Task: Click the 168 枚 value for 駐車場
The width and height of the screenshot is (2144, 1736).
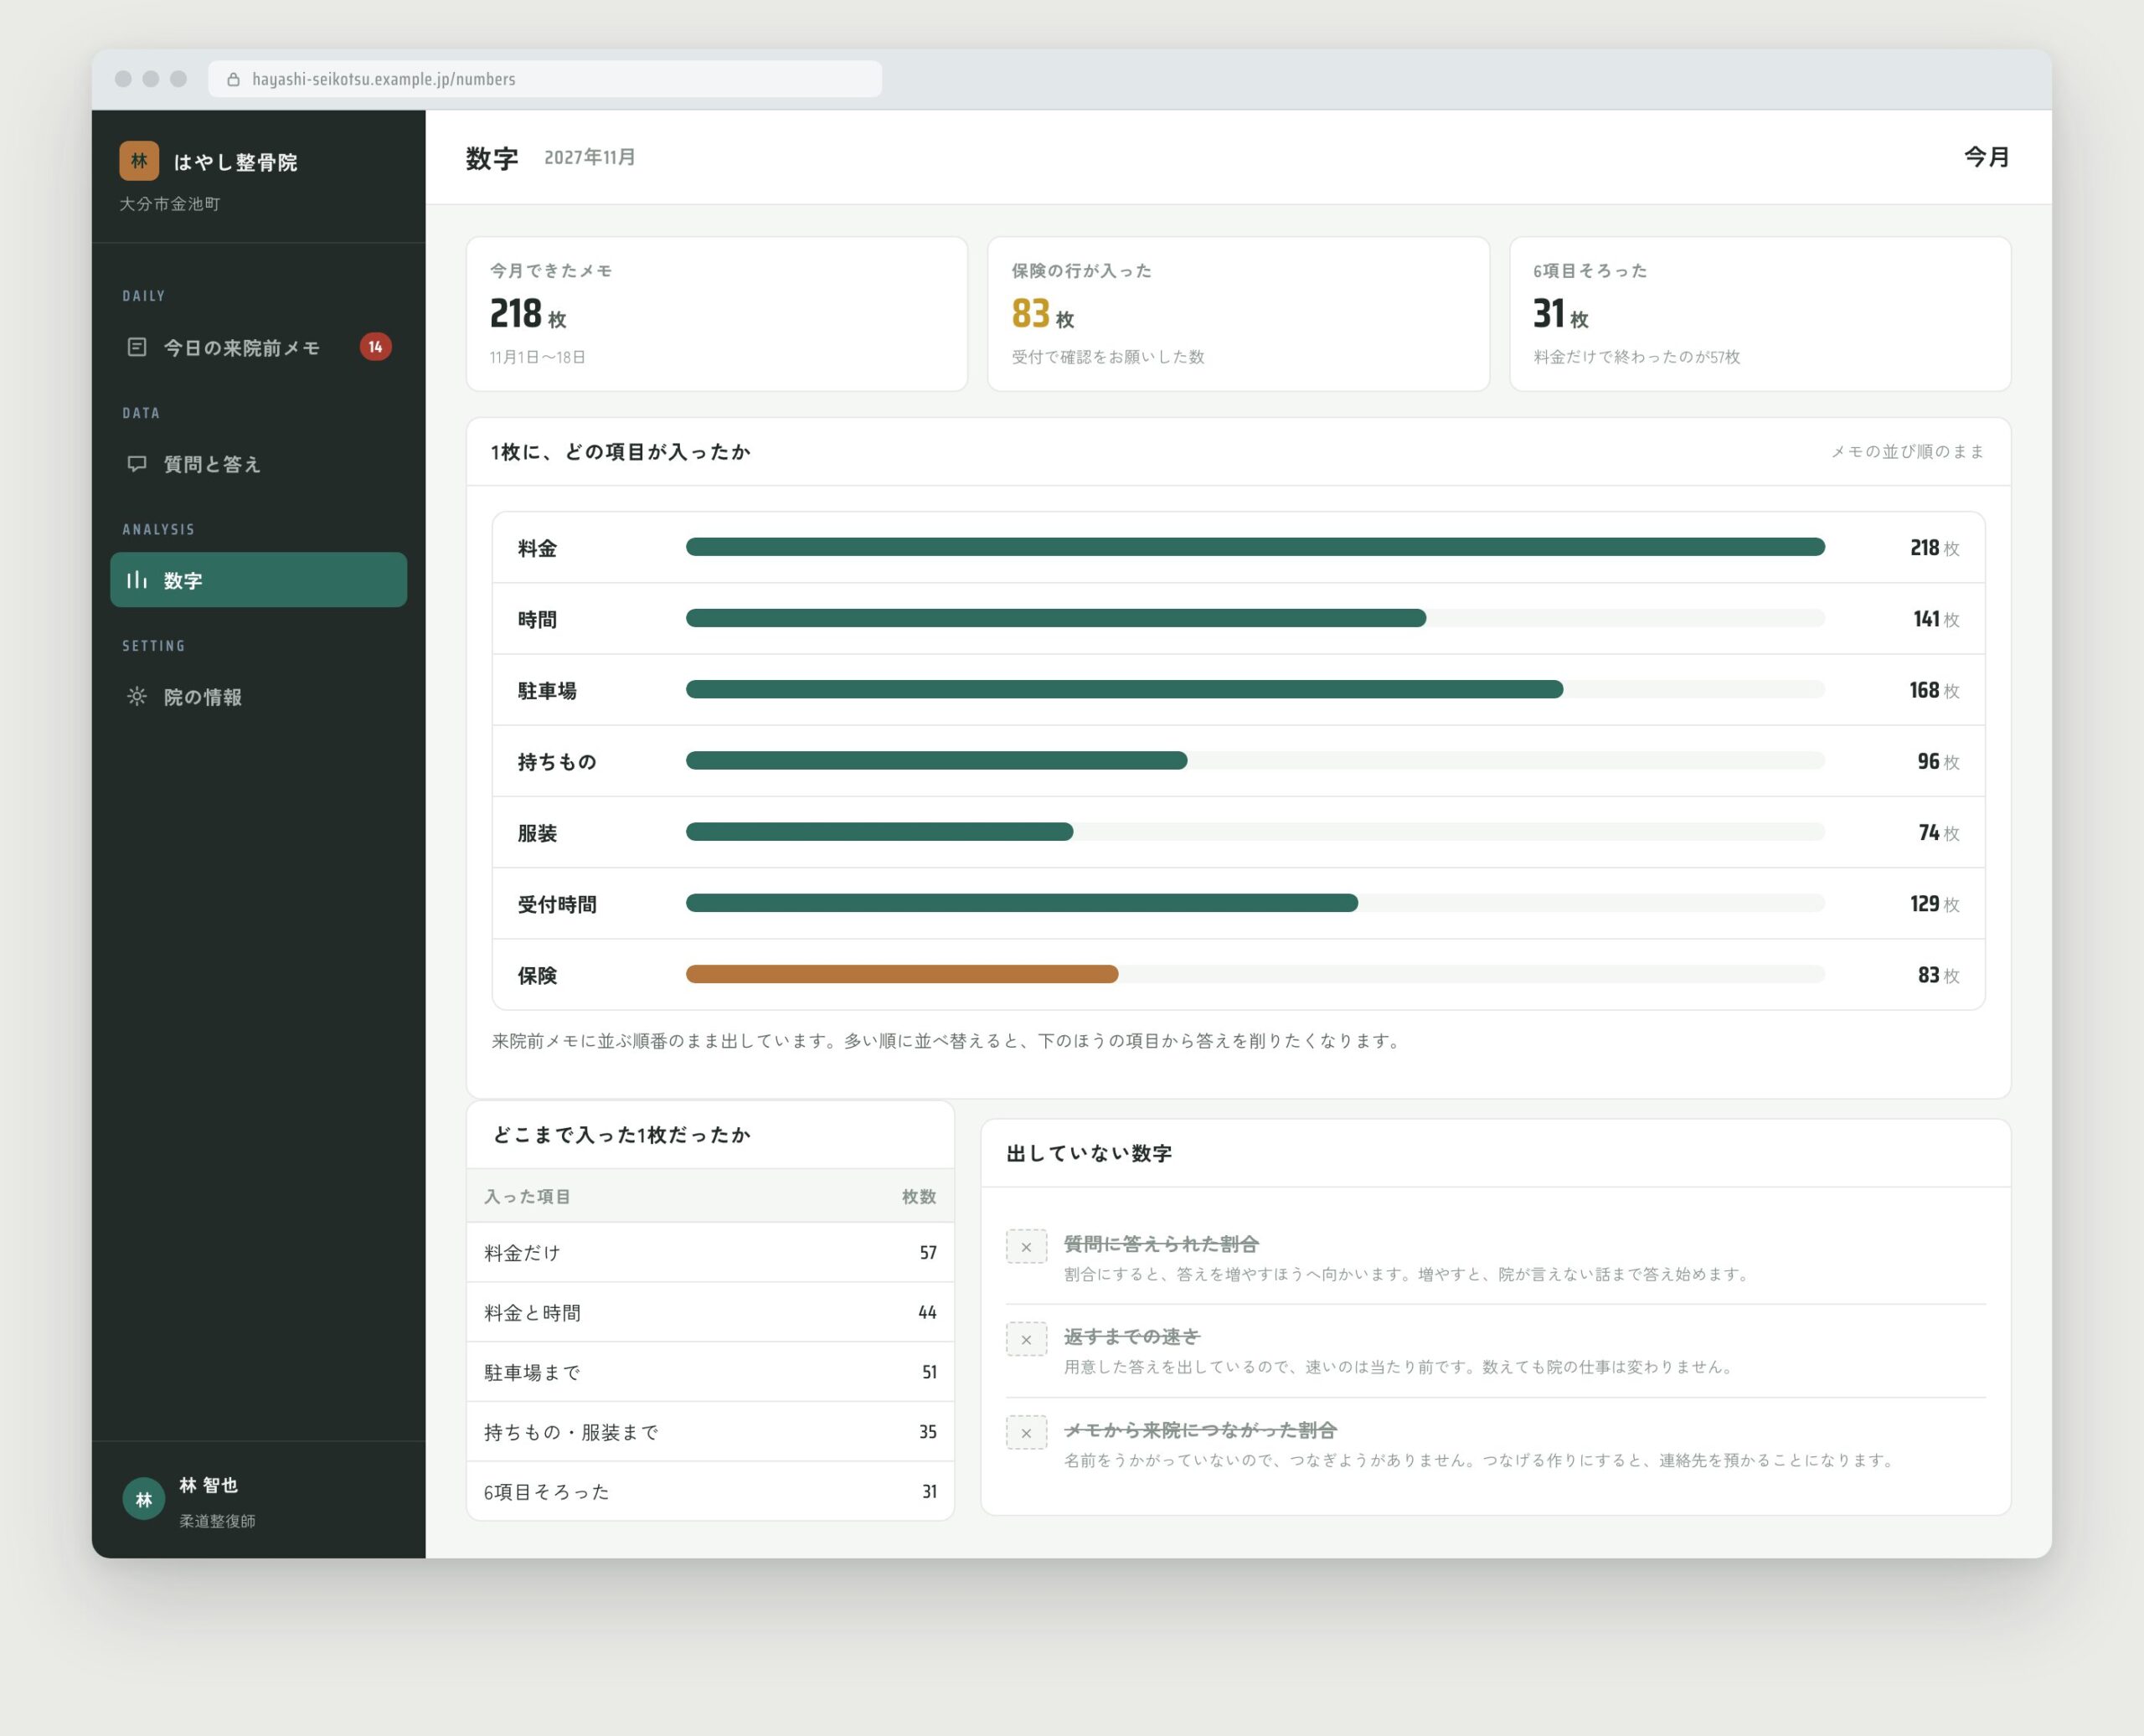Action: (1934, 690)
